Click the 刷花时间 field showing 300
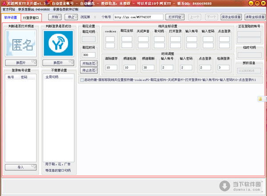 (85, 55)
